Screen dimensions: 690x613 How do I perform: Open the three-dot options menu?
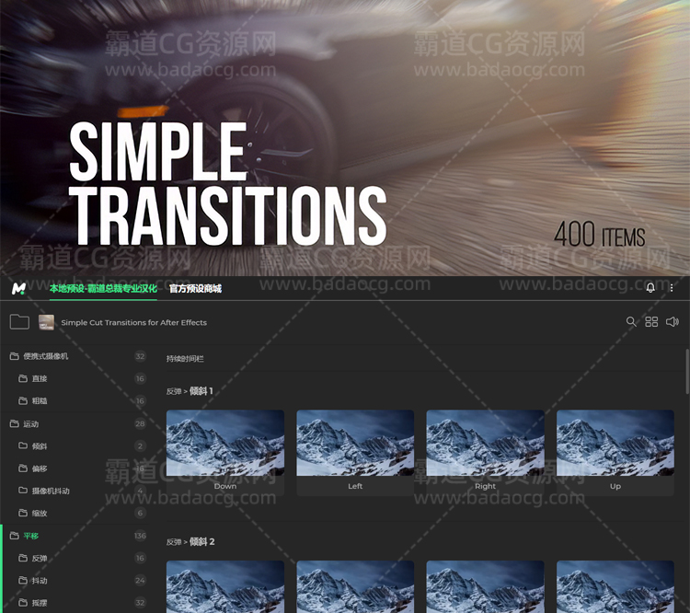point(672,287)
